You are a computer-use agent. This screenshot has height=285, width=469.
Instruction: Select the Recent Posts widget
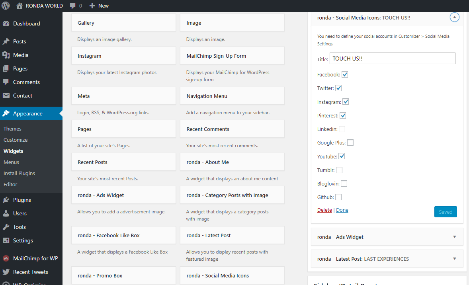click(123, 162)
